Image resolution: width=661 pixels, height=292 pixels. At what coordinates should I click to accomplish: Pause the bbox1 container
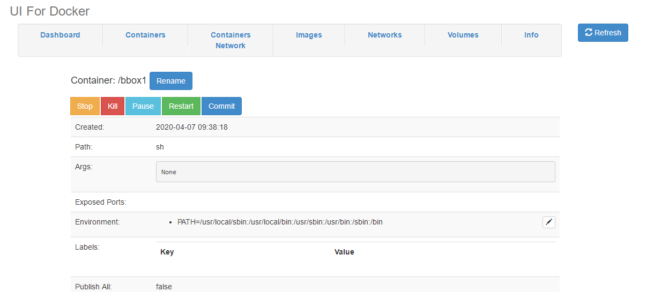pyautogui.click(x=143, y=106)
